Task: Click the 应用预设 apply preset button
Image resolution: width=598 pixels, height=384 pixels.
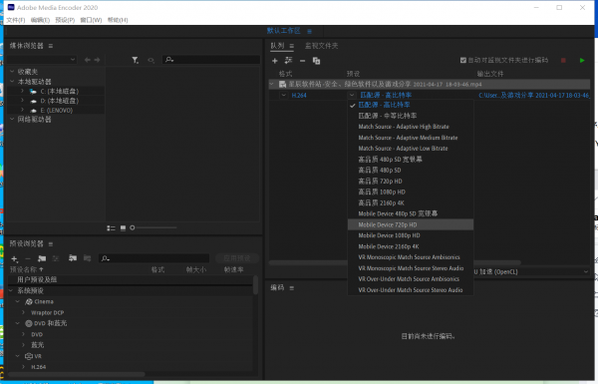Action: click(237, 258)
